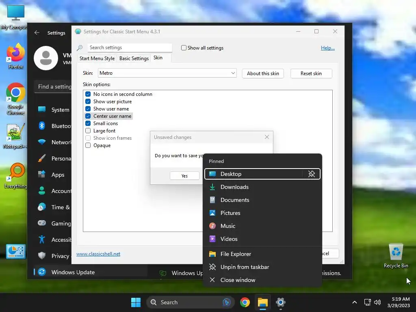Check Show all settings
This screenshot has height=312, width=416.
(184, 48)
